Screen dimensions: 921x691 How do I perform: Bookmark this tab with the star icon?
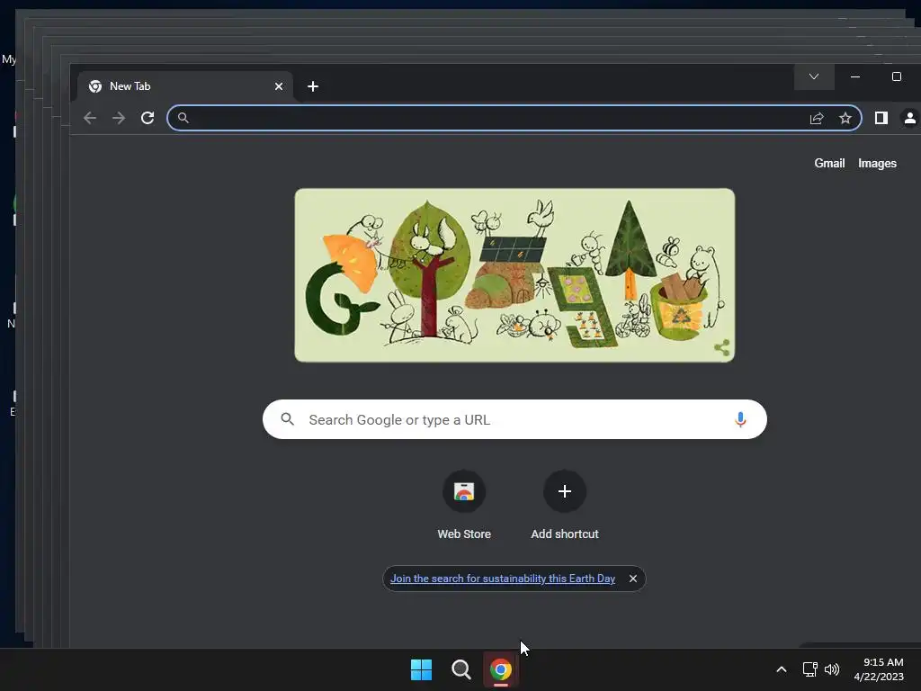pyautogui.click(x=845, y=118)
